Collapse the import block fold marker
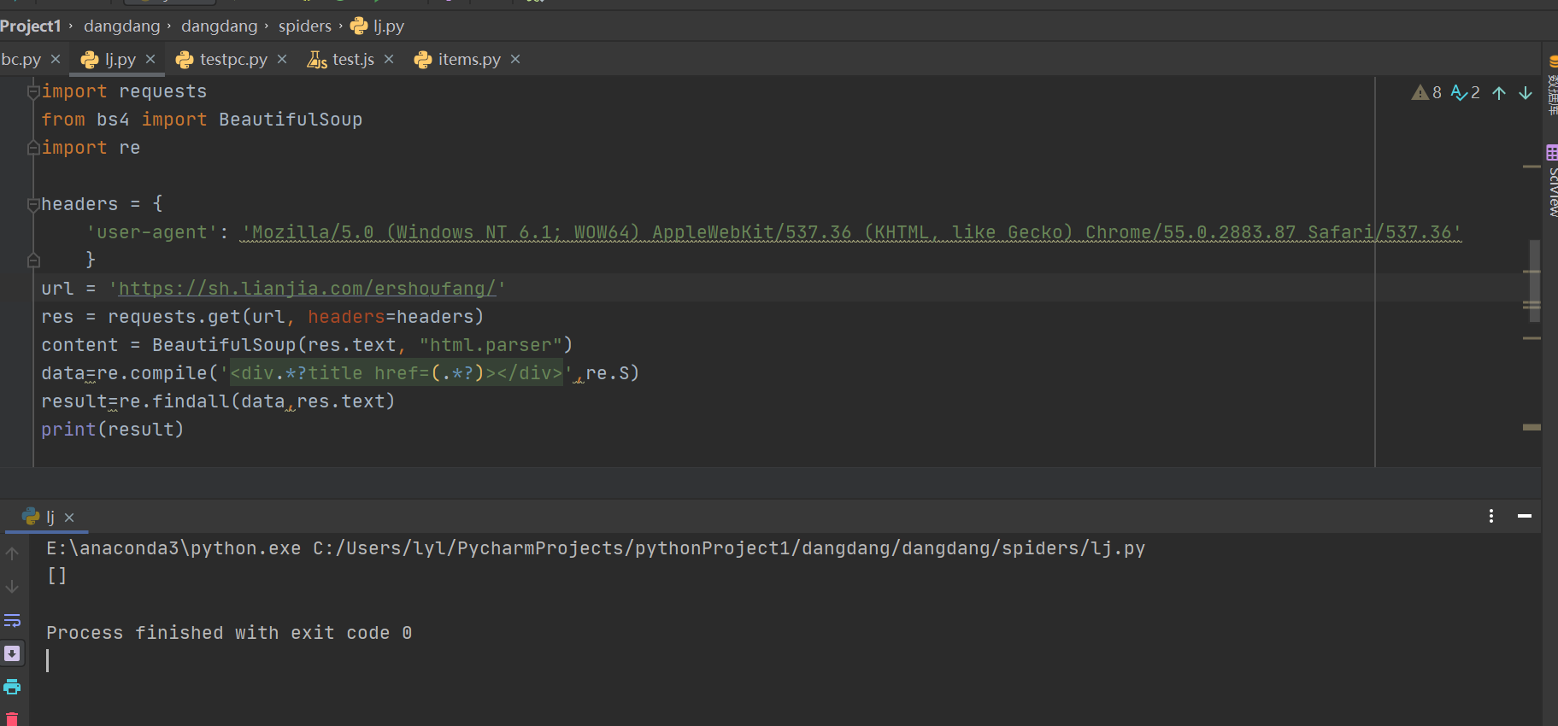The height and width of the screenshot is (726, 1558). (33, 91)
